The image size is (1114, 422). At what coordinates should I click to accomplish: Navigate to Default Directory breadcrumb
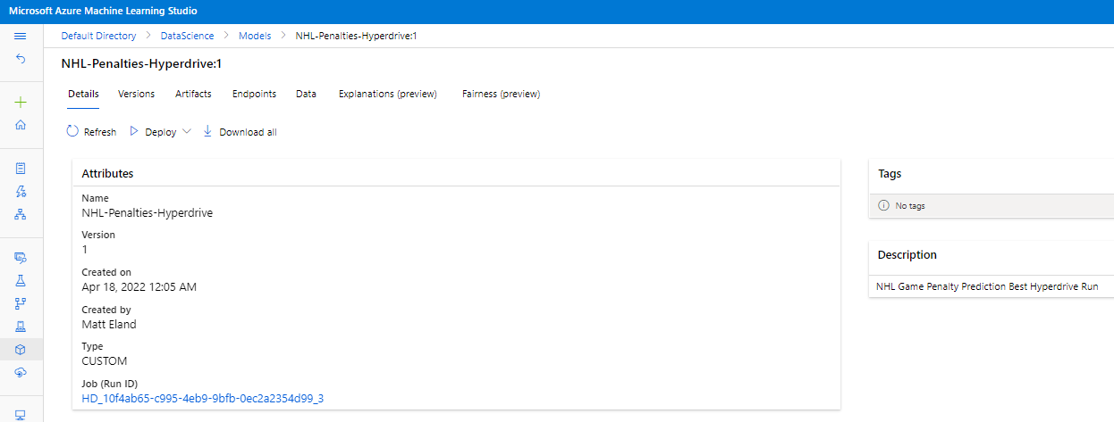click(98, 36)
